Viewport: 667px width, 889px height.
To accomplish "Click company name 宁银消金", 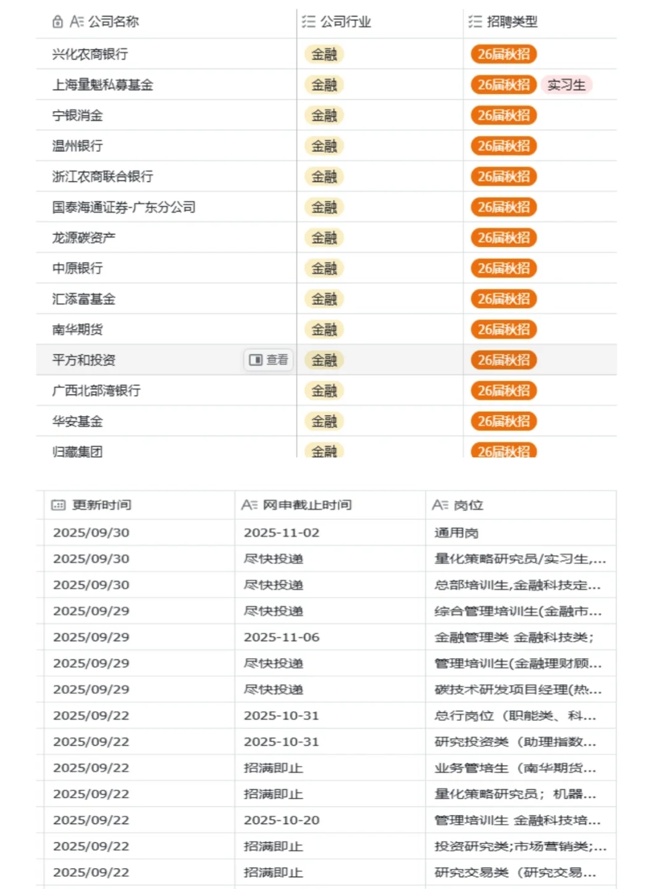I will [x=78, y=115].
